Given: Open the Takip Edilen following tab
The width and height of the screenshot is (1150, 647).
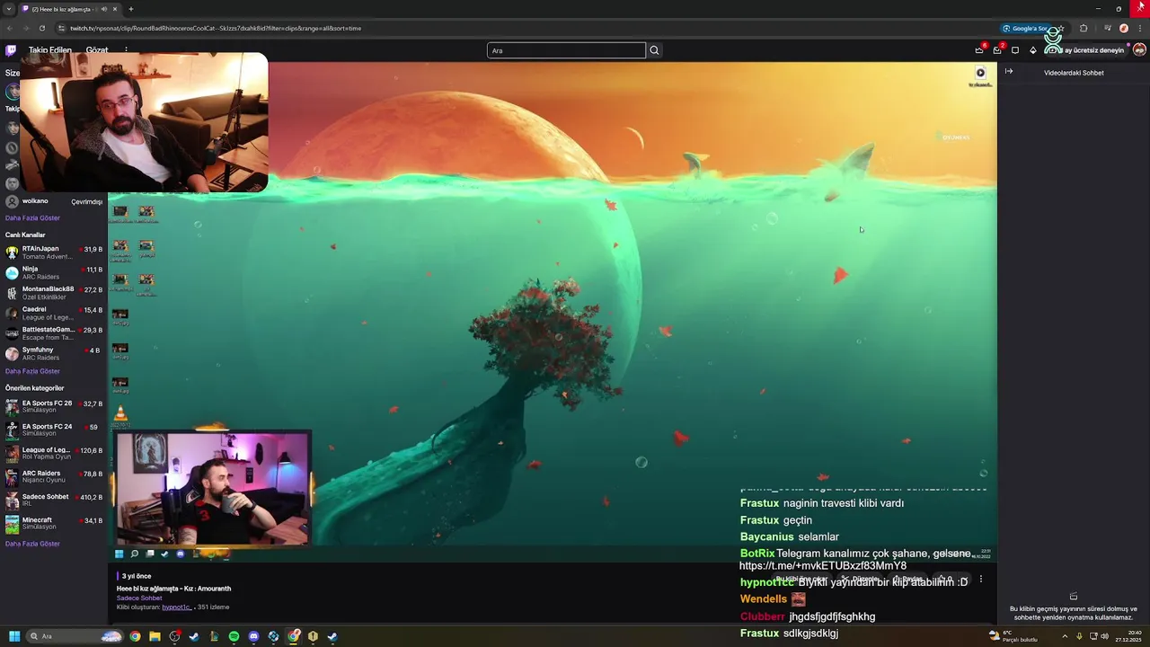Looking at the screenshot, I should click(49, 50).
